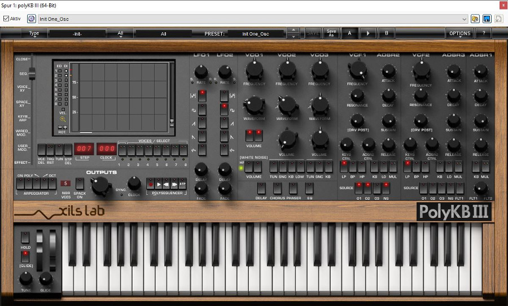Click the TRG RST button

click(50, 150)
